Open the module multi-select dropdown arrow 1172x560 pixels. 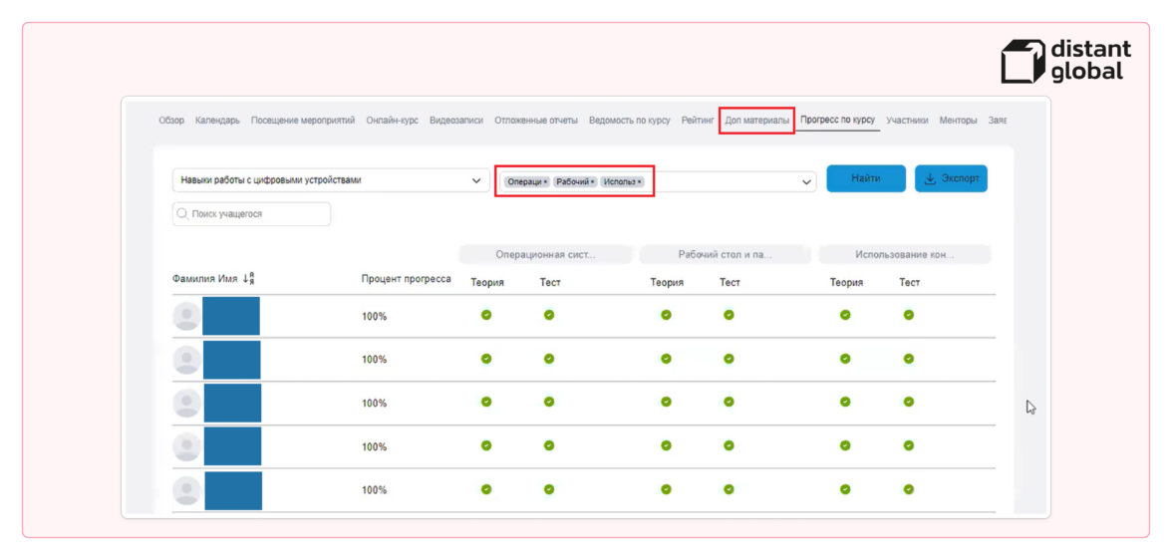click(x=806, y=182)
